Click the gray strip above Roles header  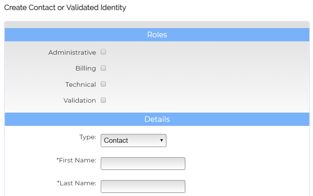pos(157,25)
